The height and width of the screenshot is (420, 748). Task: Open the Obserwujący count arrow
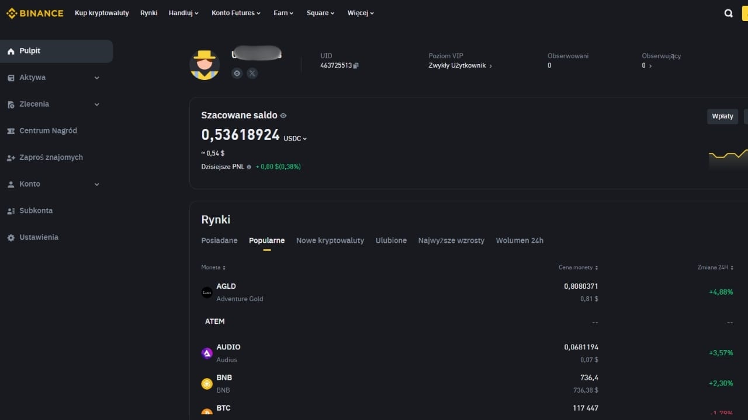650,66
